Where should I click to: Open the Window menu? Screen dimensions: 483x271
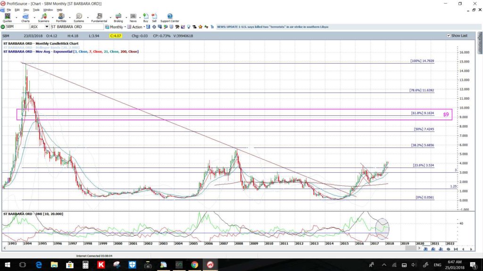tap(48, 10)
